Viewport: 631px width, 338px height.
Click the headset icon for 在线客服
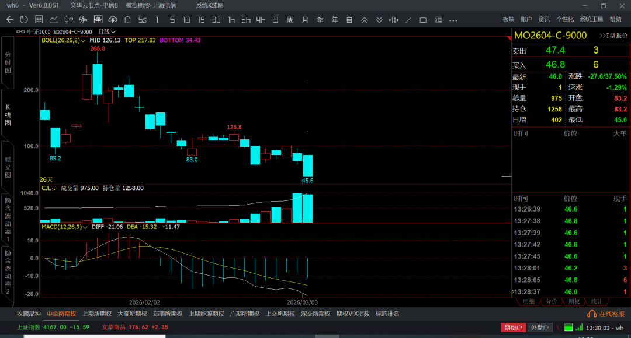coord(591,314)
